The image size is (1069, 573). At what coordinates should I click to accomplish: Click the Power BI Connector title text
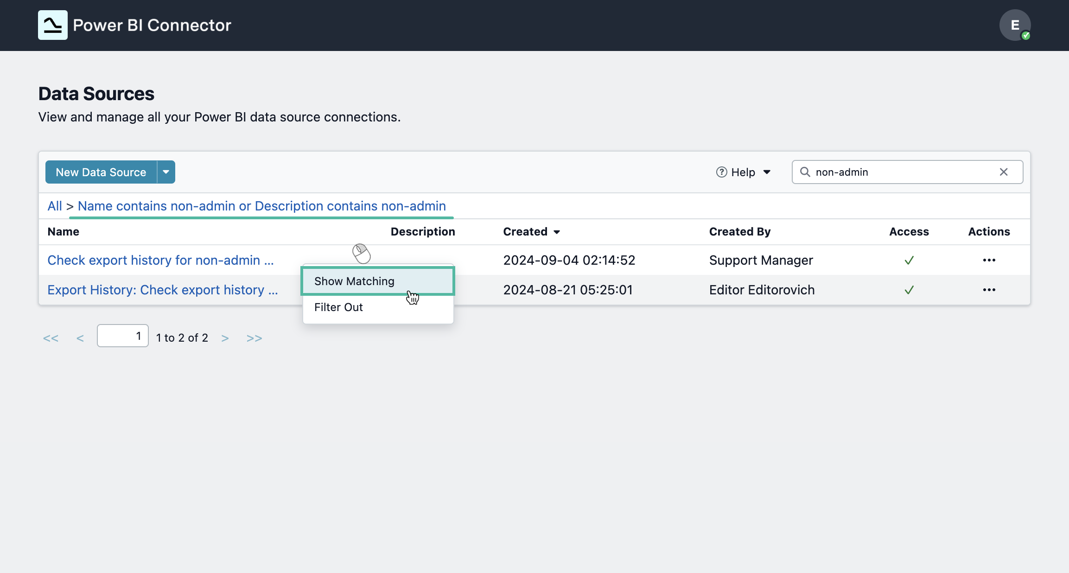click(152, 25)
